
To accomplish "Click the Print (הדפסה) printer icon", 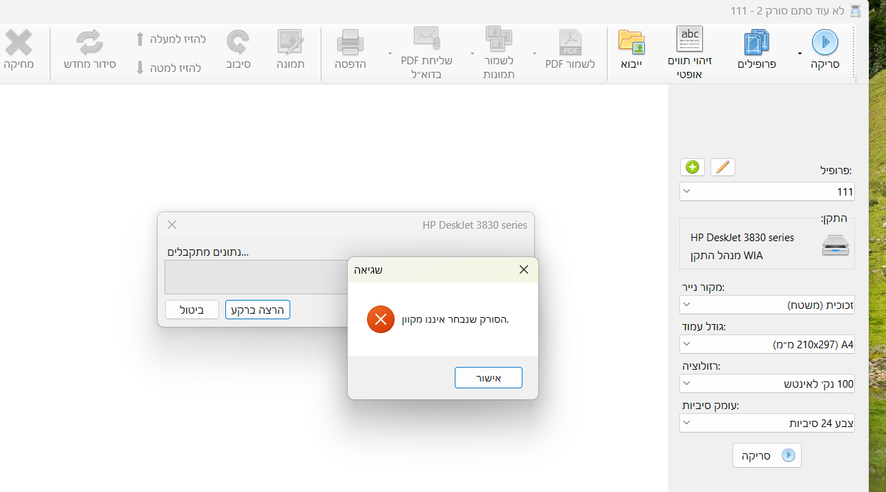I will pyautogui.click(x=350, y=43).
